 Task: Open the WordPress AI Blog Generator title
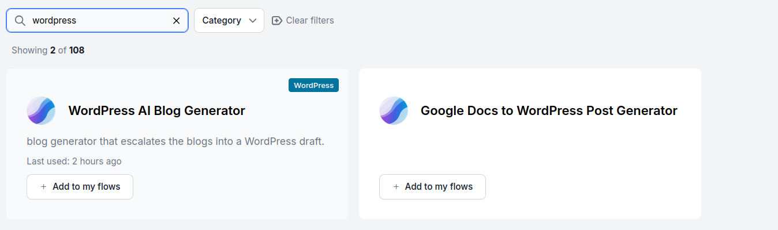tap(156, 110)
